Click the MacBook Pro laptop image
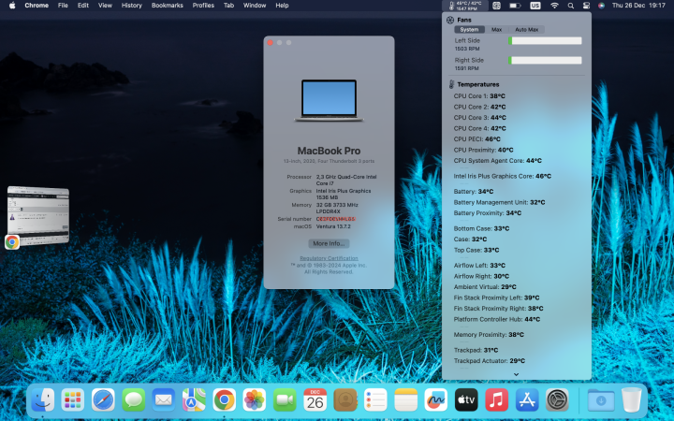Image resolution: width=674 pixels, height=421 pixels. click(329, 100)
